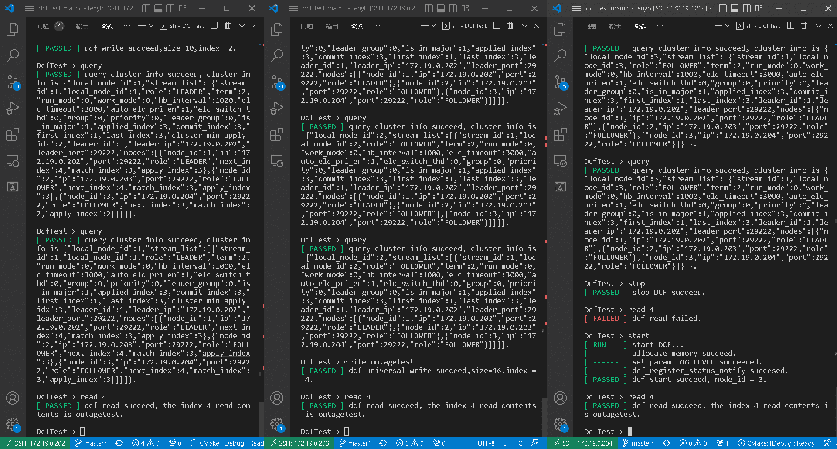Open Accounts menu in right window
The width and height of the screenshot is (837, 449).
point(560,398)
